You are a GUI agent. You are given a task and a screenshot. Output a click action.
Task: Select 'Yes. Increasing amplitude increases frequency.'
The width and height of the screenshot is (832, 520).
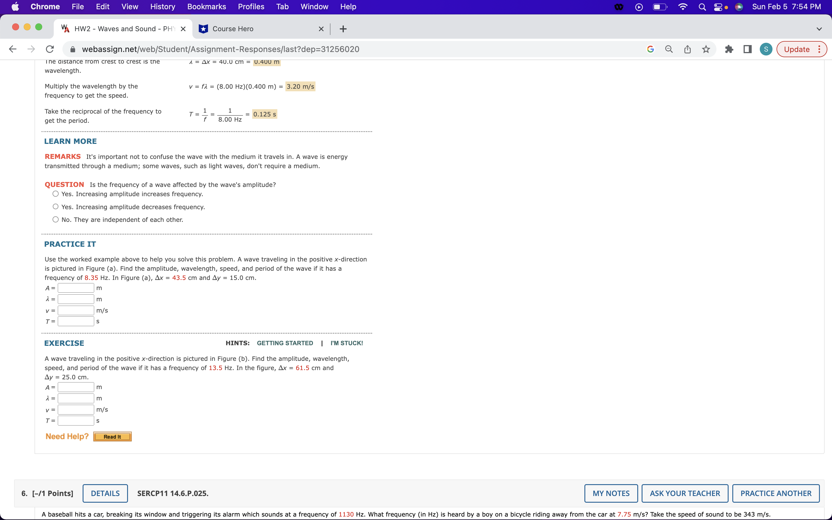click(x=55, y=194)
